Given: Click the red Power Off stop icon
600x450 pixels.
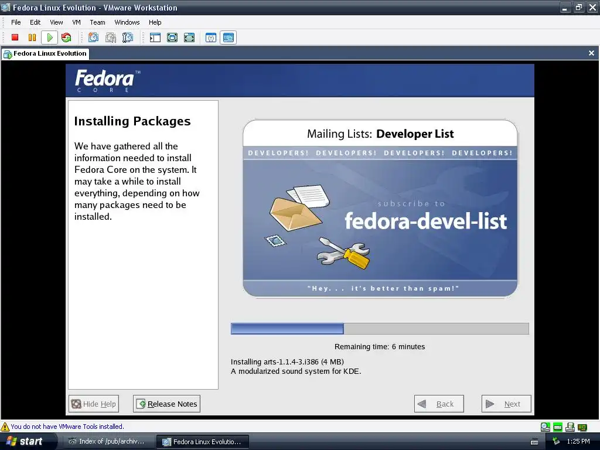Looking at the screenshot, I should click(15, 37).
